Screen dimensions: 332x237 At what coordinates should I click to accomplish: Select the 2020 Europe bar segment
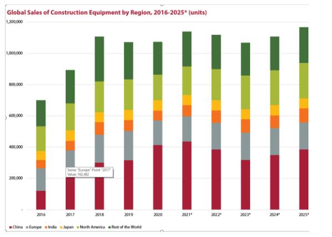pyautogui.click(x=158, y=133)
